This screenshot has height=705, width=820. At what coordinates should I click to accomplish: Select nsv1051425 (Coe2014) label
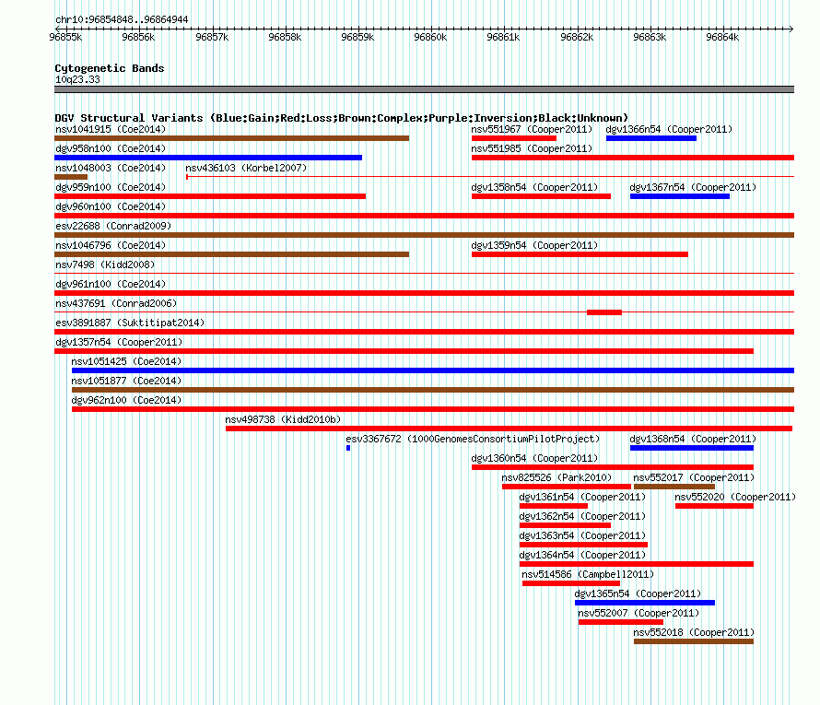pos(126,361)
